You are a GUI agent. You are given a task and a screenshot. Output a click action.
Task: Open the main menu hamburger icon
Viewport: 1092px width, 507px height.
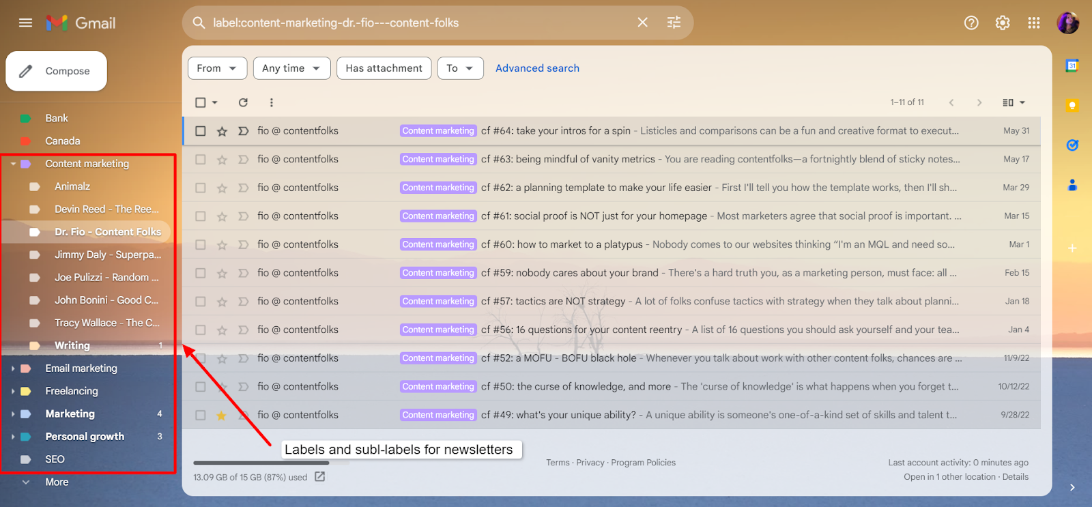coord(25,23)
